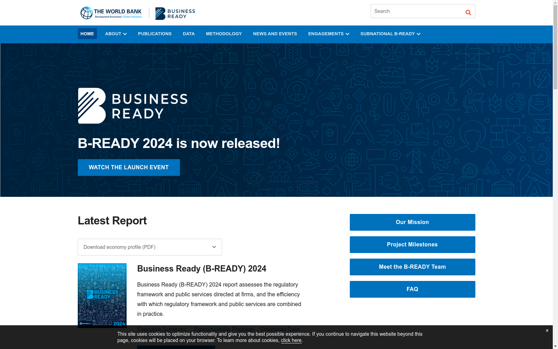Open the Publications page
558x349 pixels.
[155, 34]
